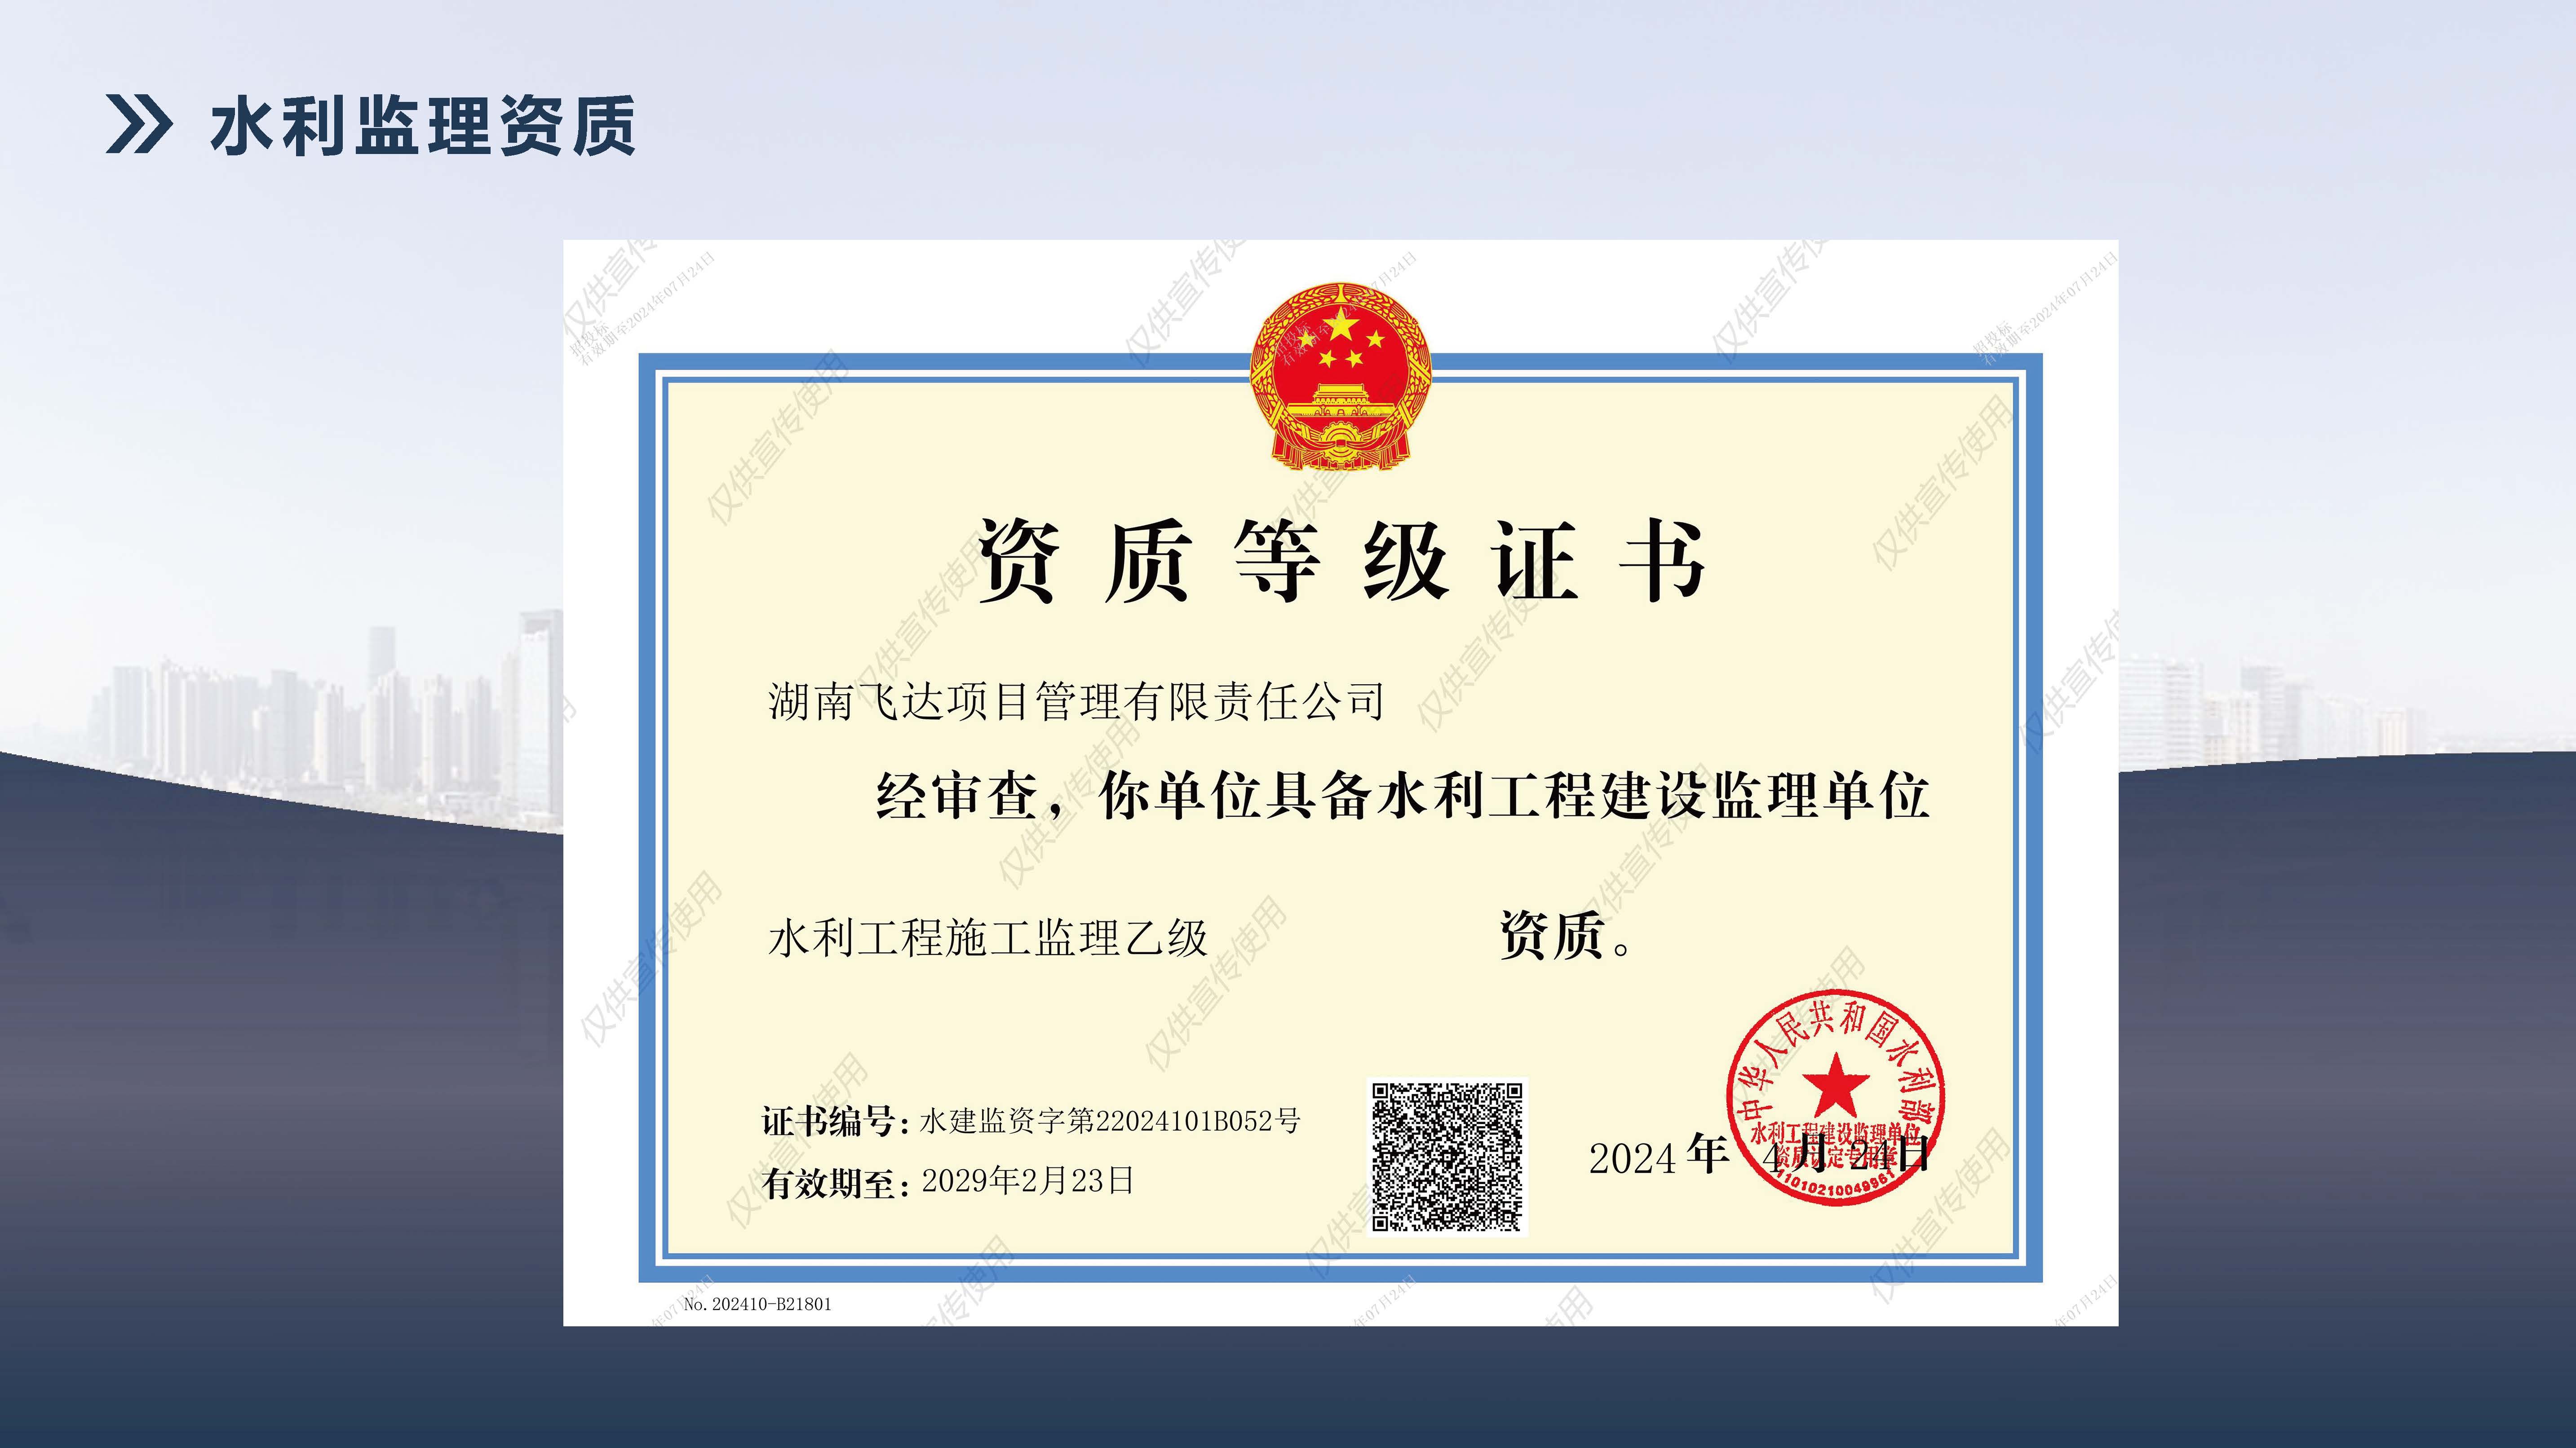
Task: Click the line 经审查，你单位具备水利工程建设监理单位
Action: [x=1402, y=797]
